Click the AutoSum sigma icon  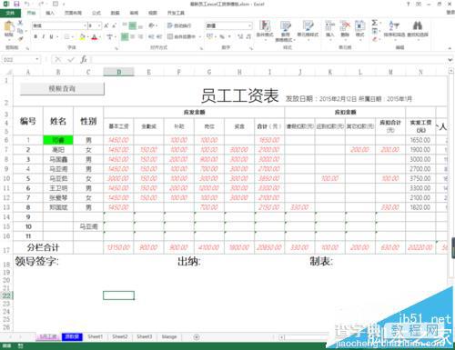click(x=375, y=23)
